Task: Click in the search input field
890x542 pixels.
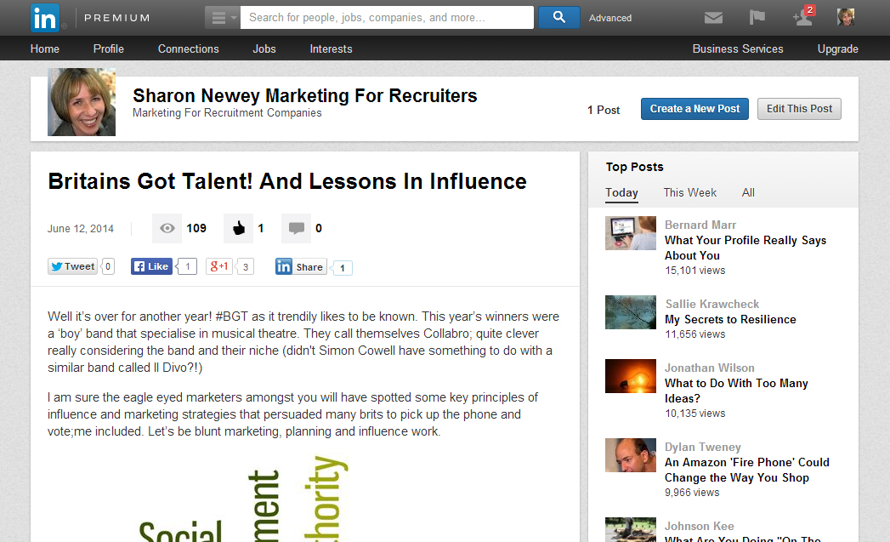Action: point(387,18)
